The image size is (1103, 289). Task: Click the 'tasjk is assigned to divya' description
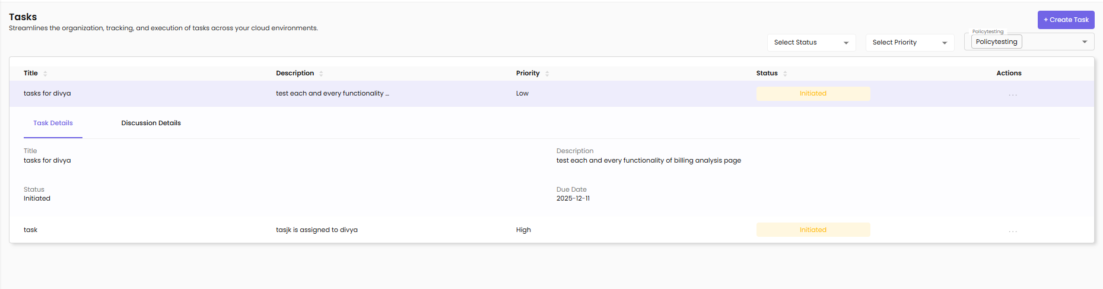click(316, 230)
